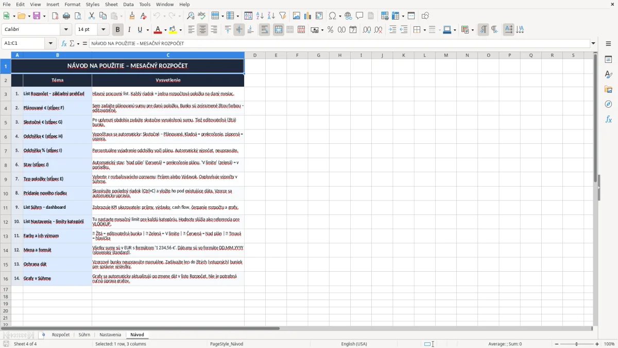
Task: Click the zoom slider handle
Action: pos(577,344)
